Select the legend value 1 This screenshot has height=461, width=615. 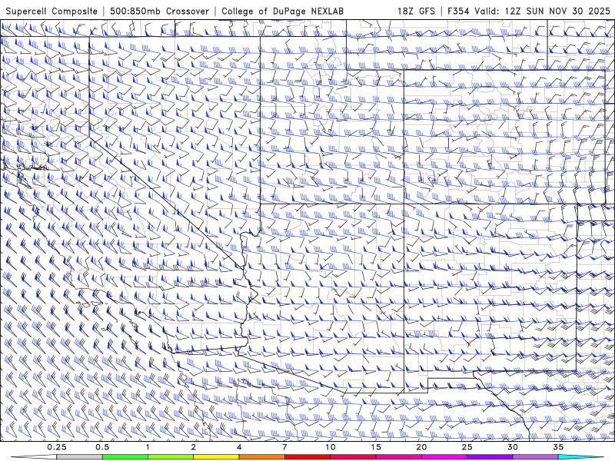click(148, 447)
